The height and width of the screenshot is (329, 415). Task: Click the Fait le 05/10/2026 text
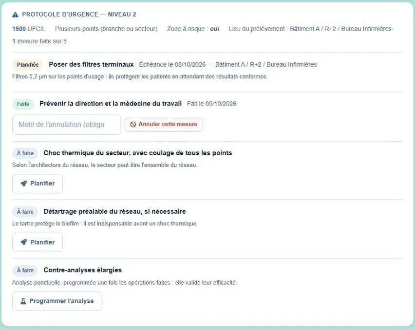pyautogui.click(x=211, y=104)
